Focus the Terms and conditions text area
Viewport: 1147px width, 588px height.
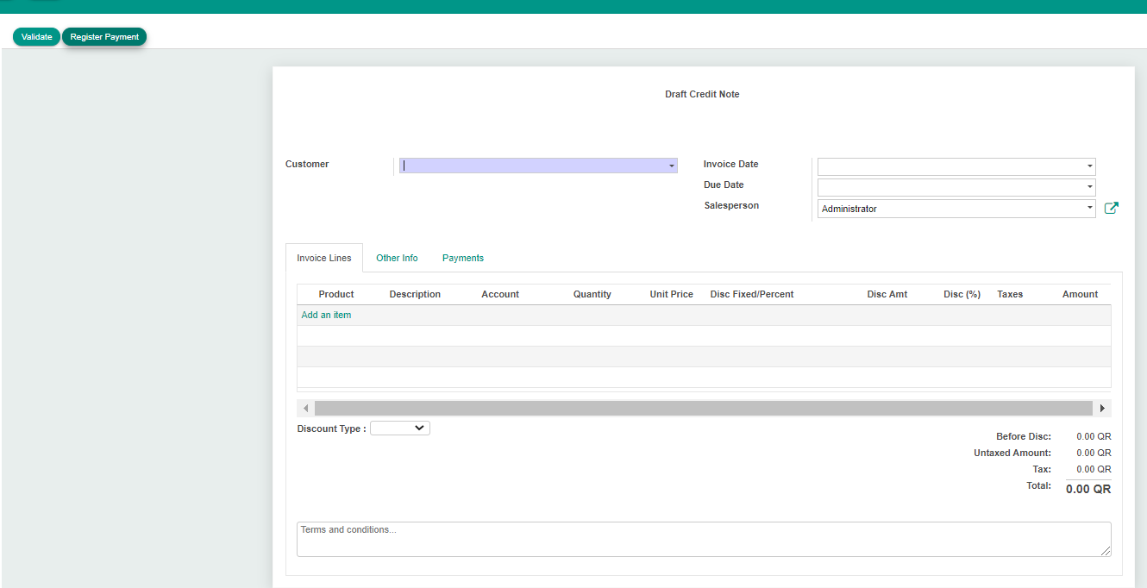[704, 539]
